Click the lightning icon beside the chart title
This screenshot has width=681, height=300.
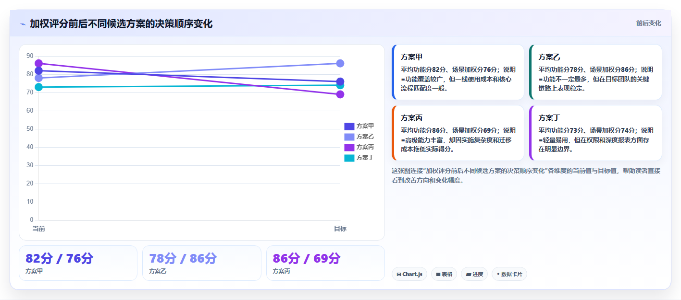tap(23, 24)
